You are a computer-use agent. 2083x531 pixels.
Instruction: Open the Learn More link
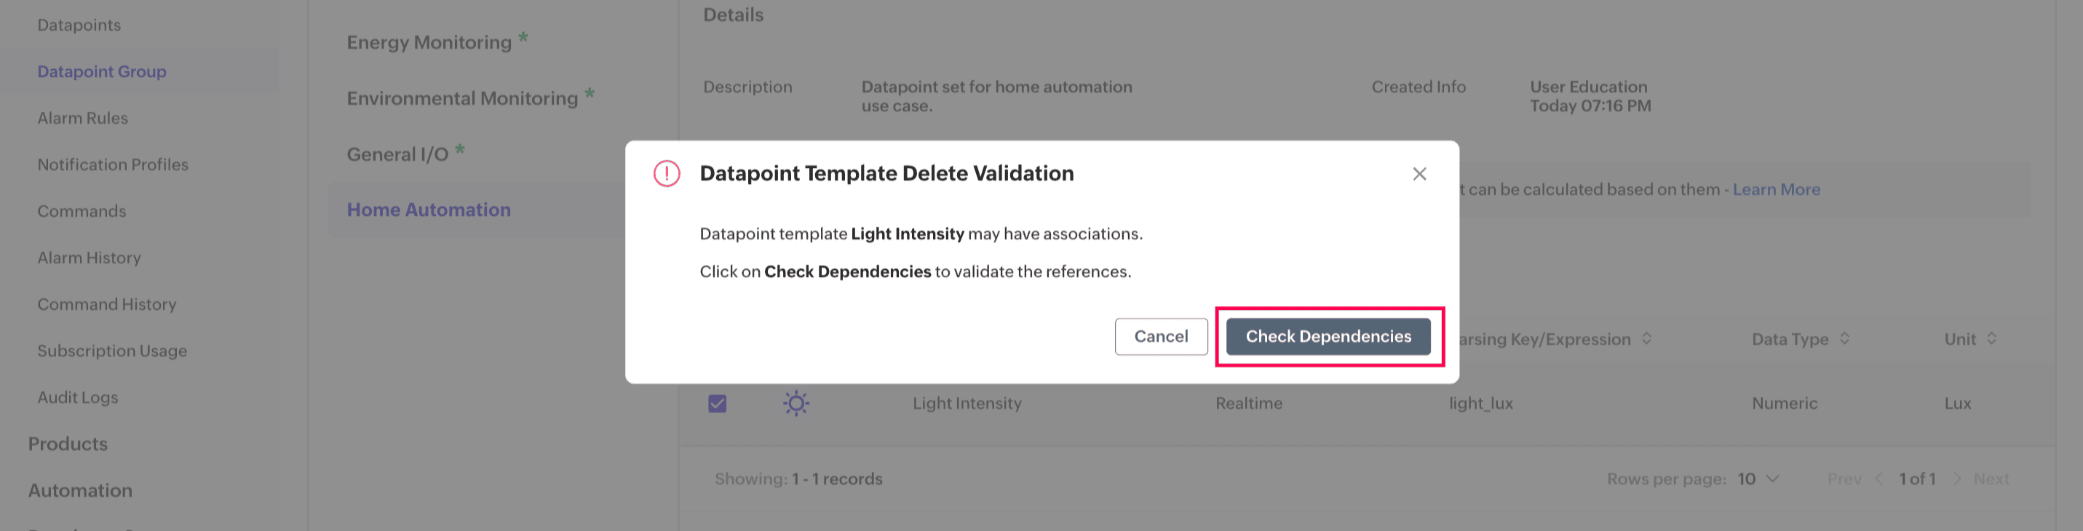[x=1776, y=189]
